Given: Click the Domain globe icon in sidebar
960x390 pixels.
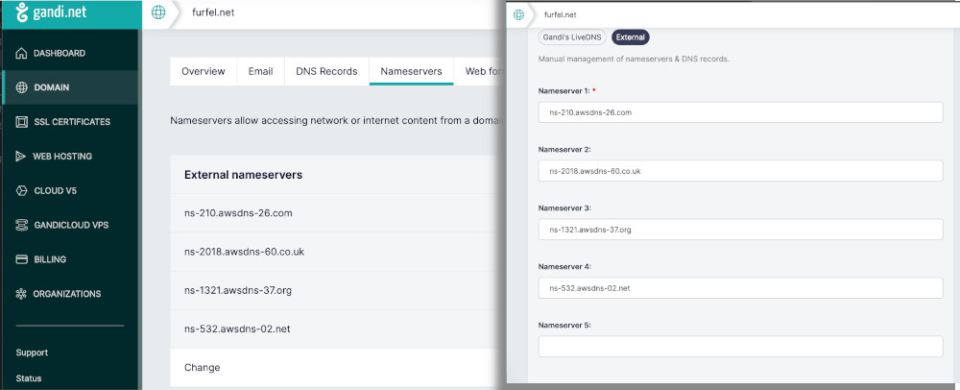Looking at the screenshot, I should [x=22, y=87].
